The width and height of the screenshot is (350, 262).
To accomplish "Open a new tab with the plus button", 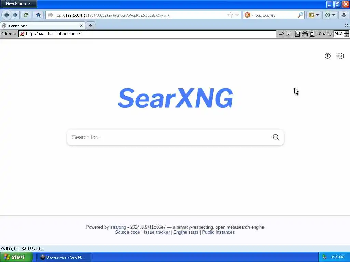I will tap(90, 26).
